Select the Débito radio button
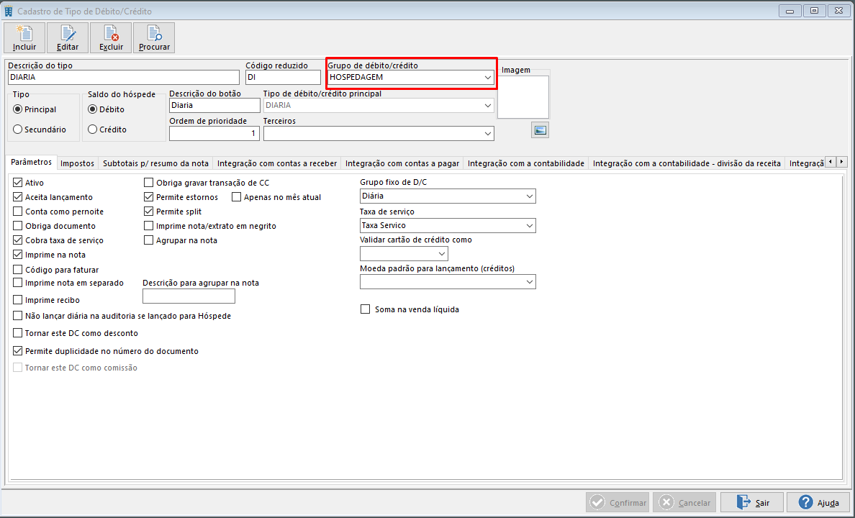 click(x=93, y=109)
